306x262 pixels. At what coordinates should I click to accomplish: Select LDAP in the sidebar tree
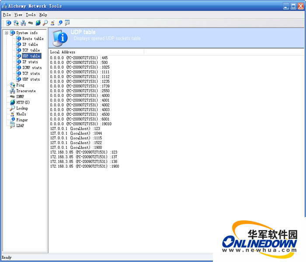(x=20, y=126)
